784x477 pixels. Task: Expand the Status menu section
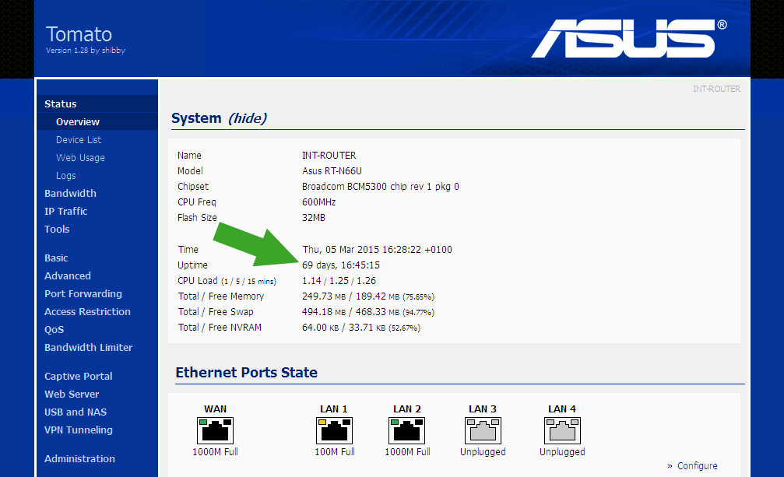tap(61, 103)
